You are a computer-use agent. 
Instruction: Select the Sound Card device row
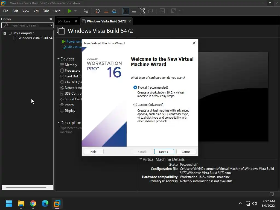pos(71,99)
